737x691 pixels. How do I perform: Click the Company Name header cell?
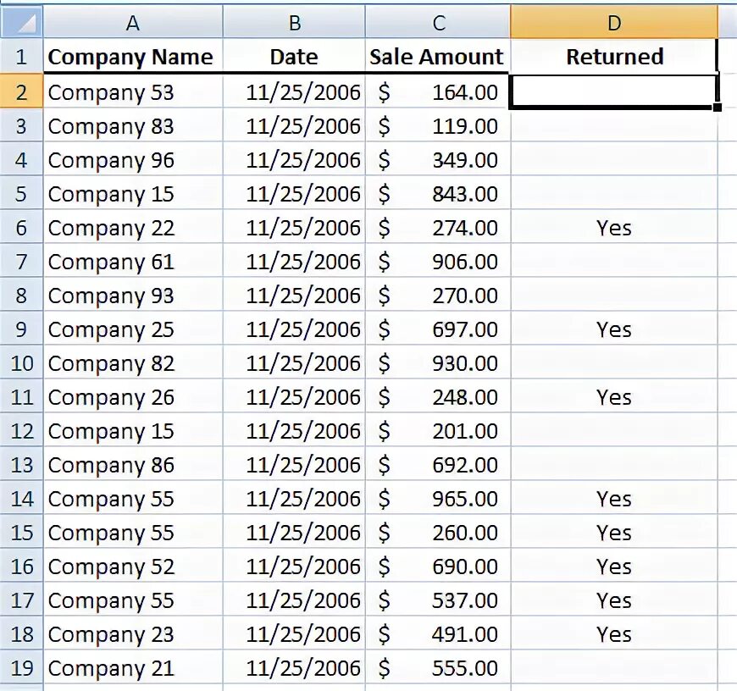pos(130,58)
